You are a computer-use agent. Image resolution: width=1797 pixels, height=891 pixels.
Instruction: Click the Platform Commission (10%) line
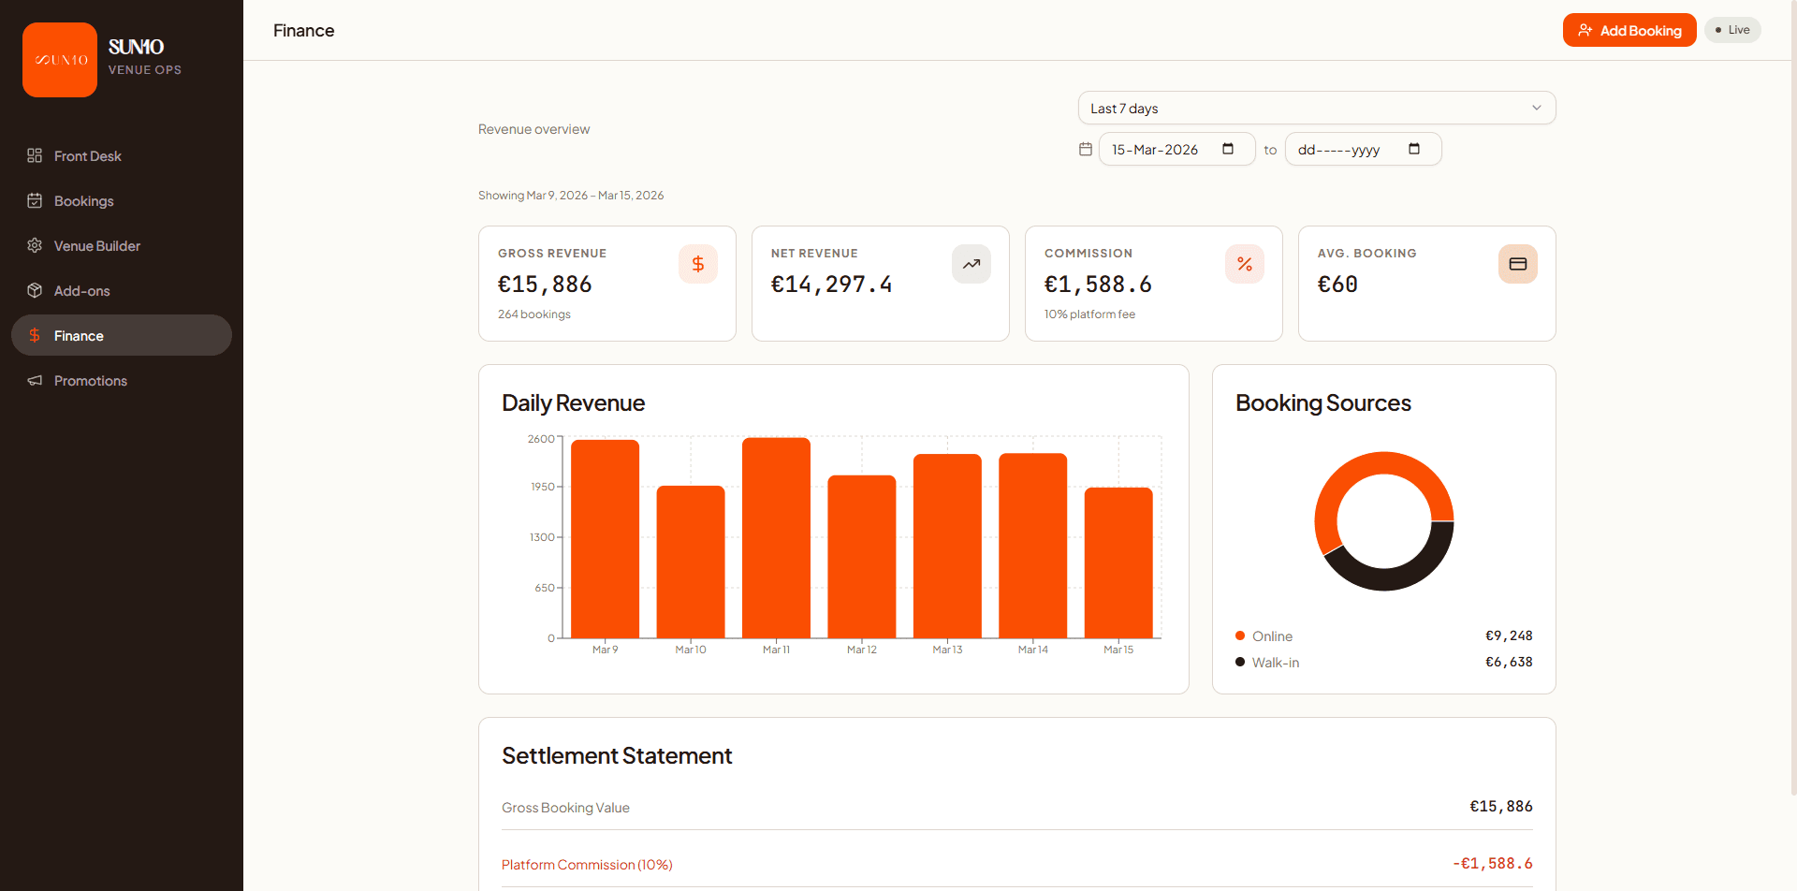(587, 865)
